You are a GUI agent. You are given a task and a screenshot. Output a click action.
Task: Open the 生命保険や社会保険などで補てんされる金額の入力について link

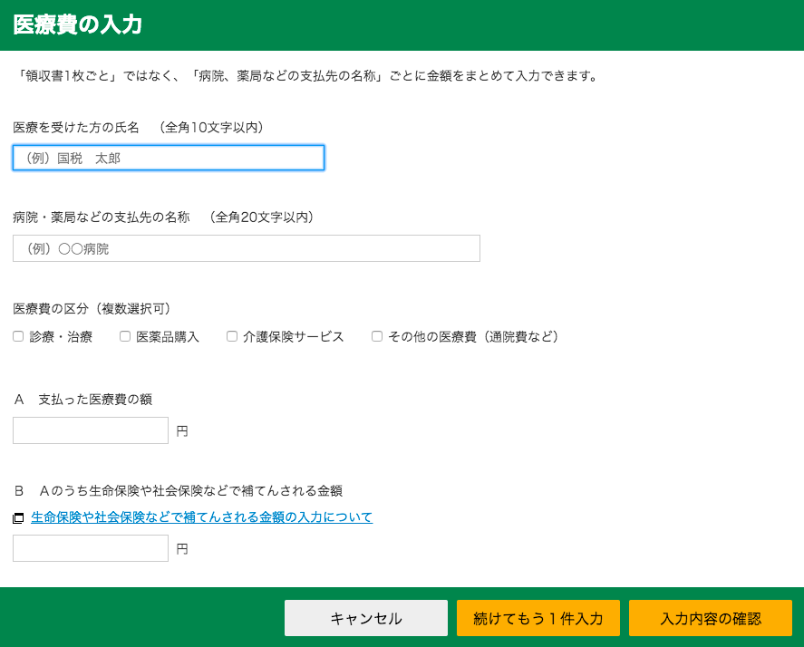click(201, 517)
